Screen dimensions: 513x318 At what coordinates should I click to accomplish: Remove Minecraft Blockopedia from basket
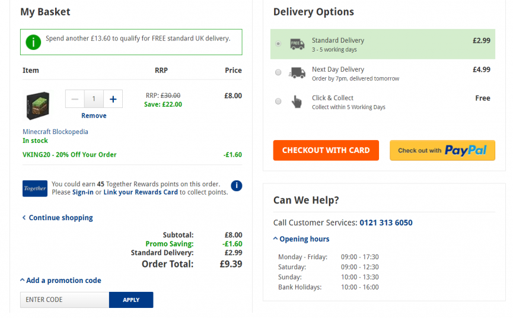(x=94, y=116)
